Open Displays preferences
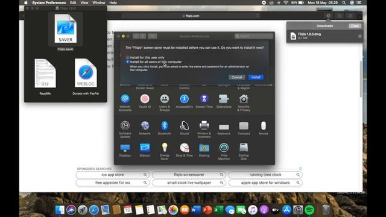This screenshot has height=217, width=386. tap(125, 150)
